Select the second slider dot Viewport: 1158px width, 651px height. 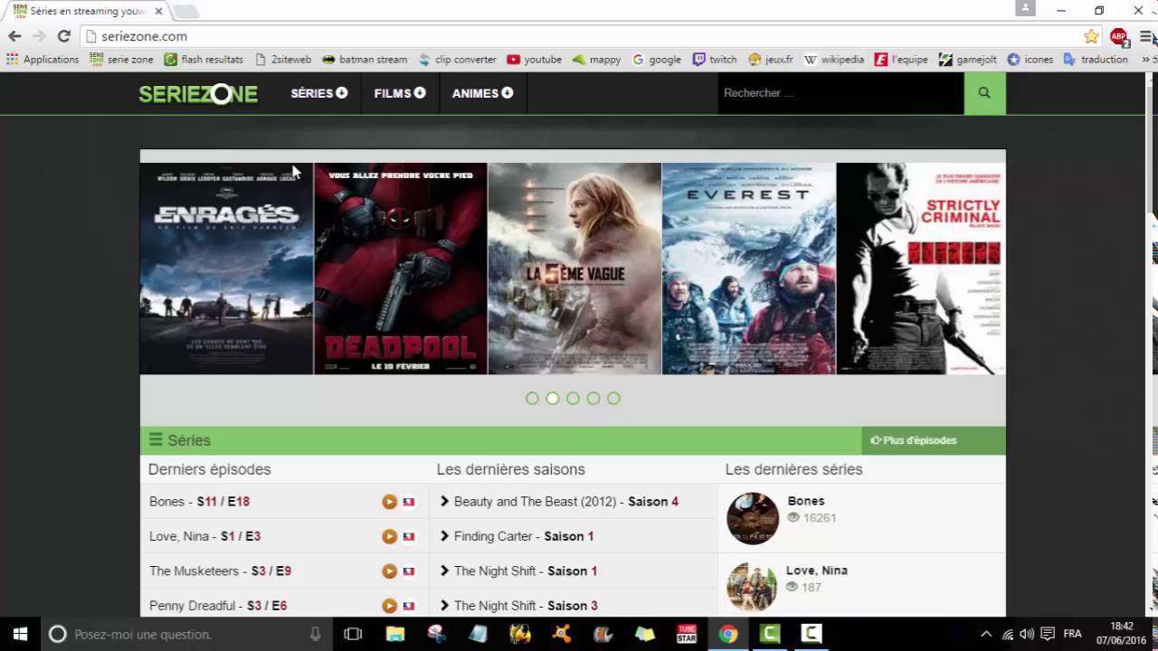point(553,398)
